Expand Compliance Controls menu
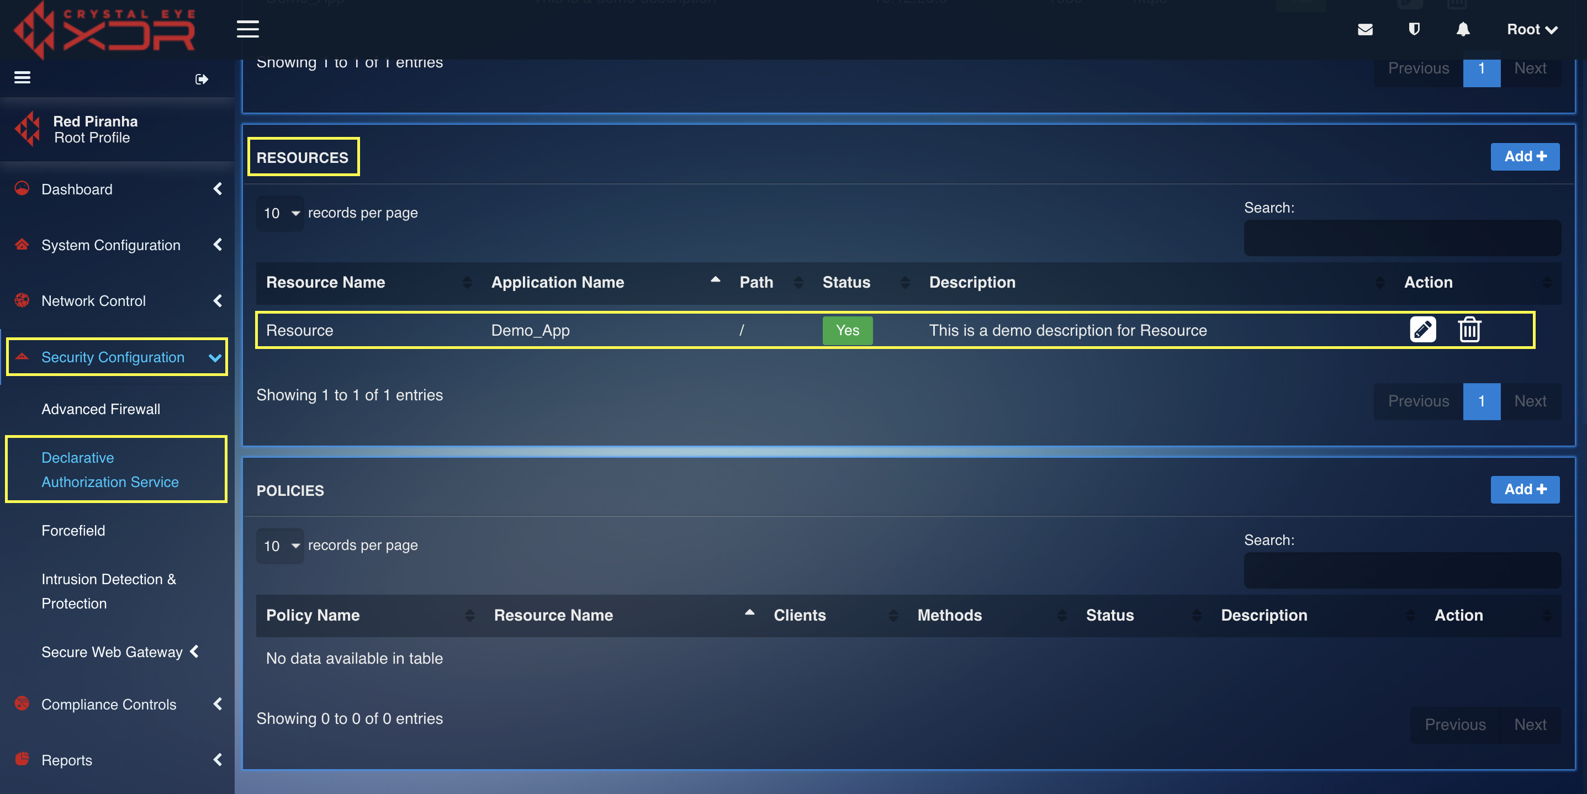 pos(218,703)
